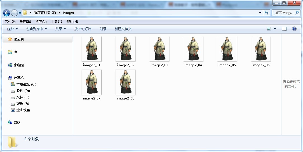The width and height of the screenshot is (303, 152).
Task: Click the 家庭组 homegroup icon
Action: tap(10, 65)
